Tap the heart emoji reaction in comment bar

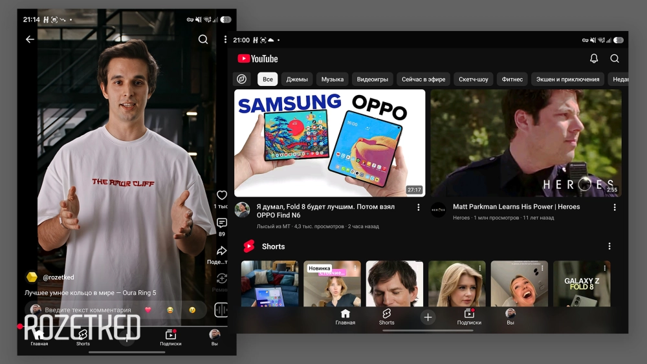pyautogui.click(x=148, y=310)
